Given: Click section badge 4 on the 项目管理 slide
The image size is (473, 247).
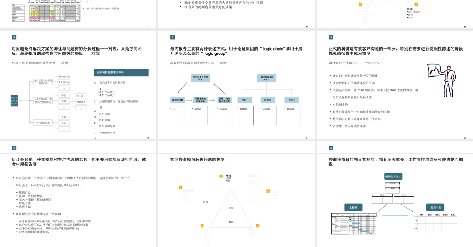Looking at the screenshot, I should pyautogui.click(x=331, y=148).
